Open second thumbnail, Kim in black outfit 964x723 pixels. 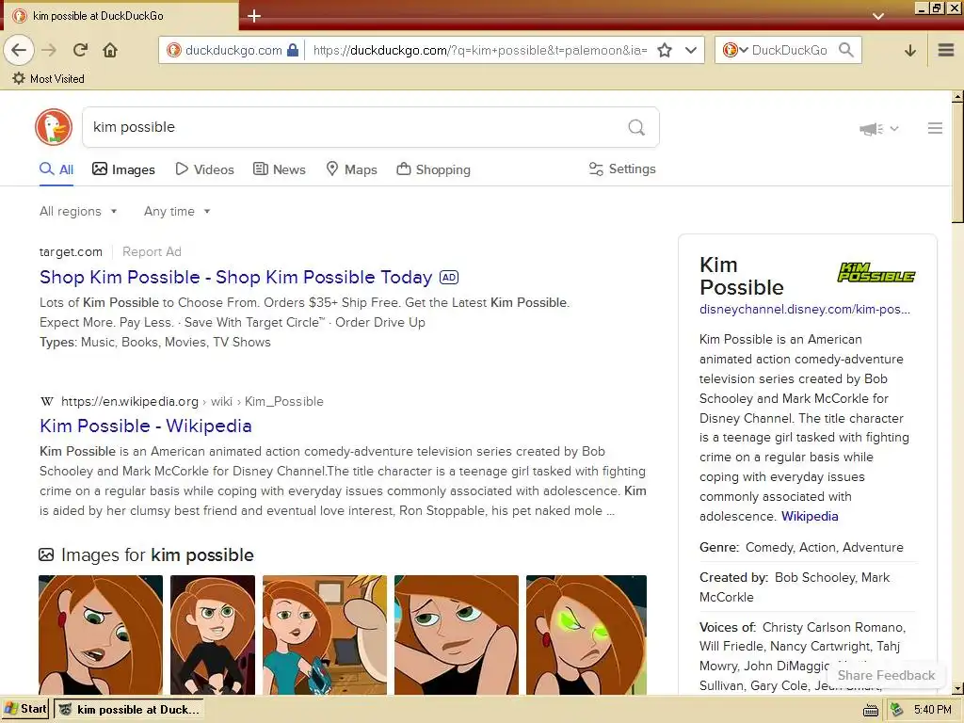coord(213,635)
